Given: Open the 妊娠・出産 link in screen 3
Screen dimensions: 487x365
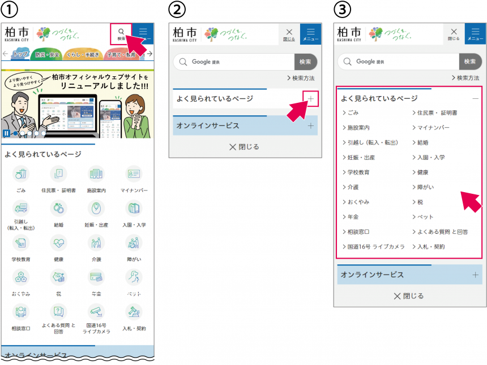Looking at the screenshot, I should [358, 158].
